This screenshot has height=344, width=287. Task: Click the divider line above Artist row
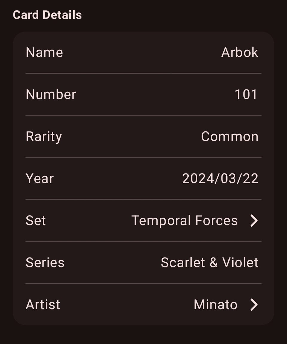(143, 283)
